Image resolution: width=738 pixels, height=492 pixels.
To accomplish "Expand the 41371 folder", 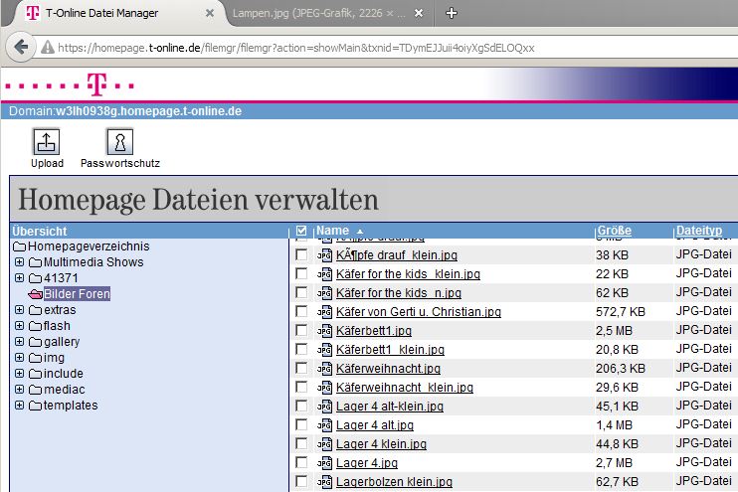I will coord(19,278).
